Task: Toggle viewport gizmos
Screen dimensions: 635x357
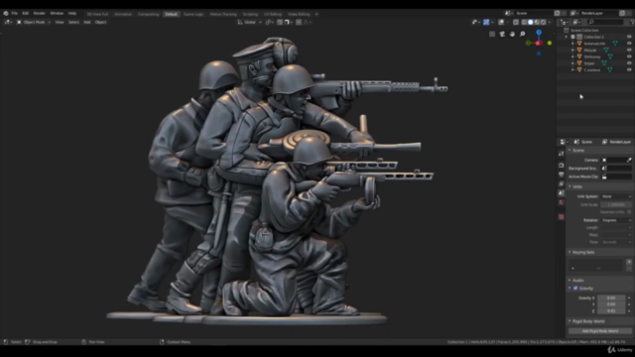Action: [x=486, y=22]
